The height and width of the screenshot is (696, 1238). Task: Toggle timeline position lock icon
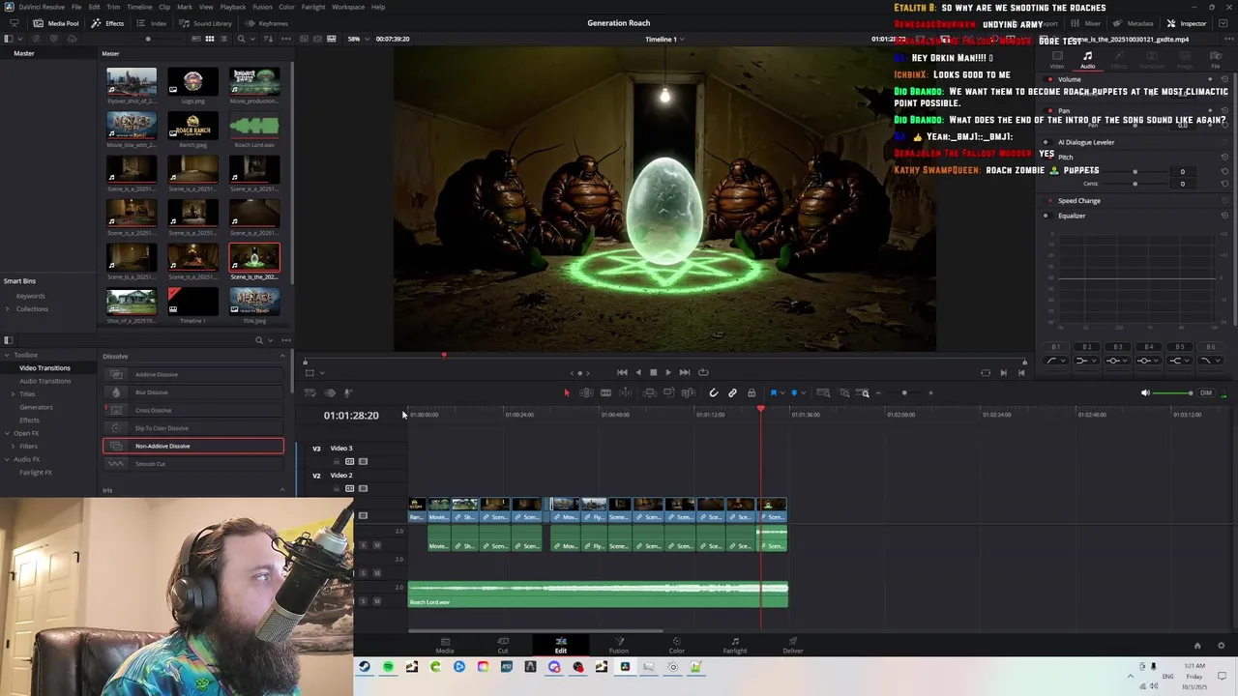[751, 392]
